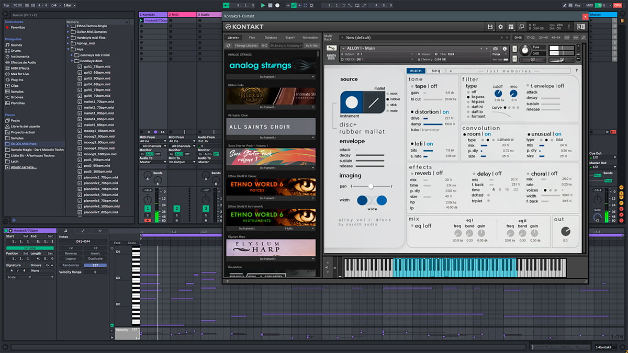Select the Plug-ins browser category
Viewport: 628px width, 353px height.
tap(17, 80)
